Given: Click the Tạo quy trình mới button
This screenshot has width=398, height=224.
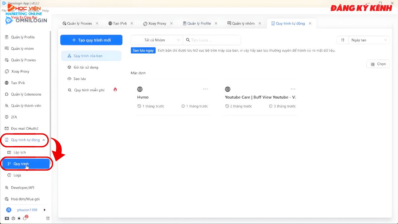Looking at the screenshot, I should pos(91,40).
